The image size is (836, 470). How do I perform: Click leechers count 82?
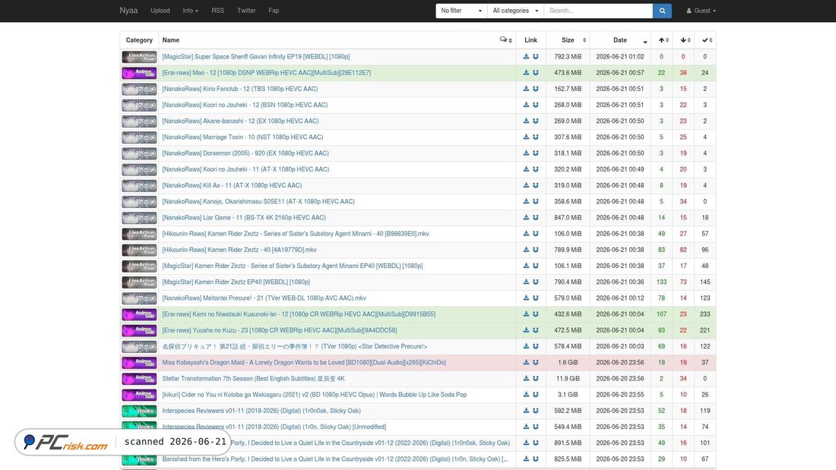(x=683, y=249)
